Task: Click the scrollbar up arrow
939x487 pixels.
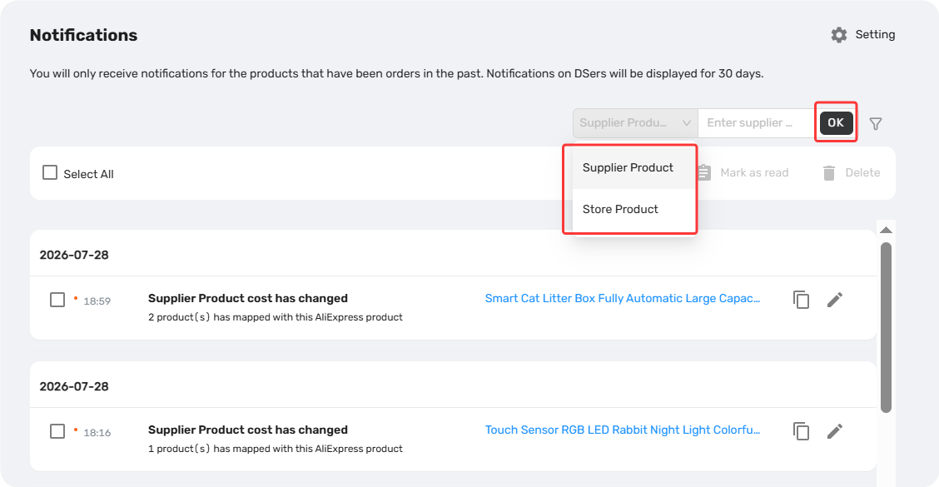Action: (887, 230)
